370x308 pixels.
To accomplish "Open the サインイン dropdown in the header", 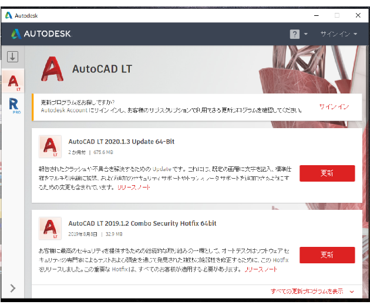I will [x=339, y=34].
